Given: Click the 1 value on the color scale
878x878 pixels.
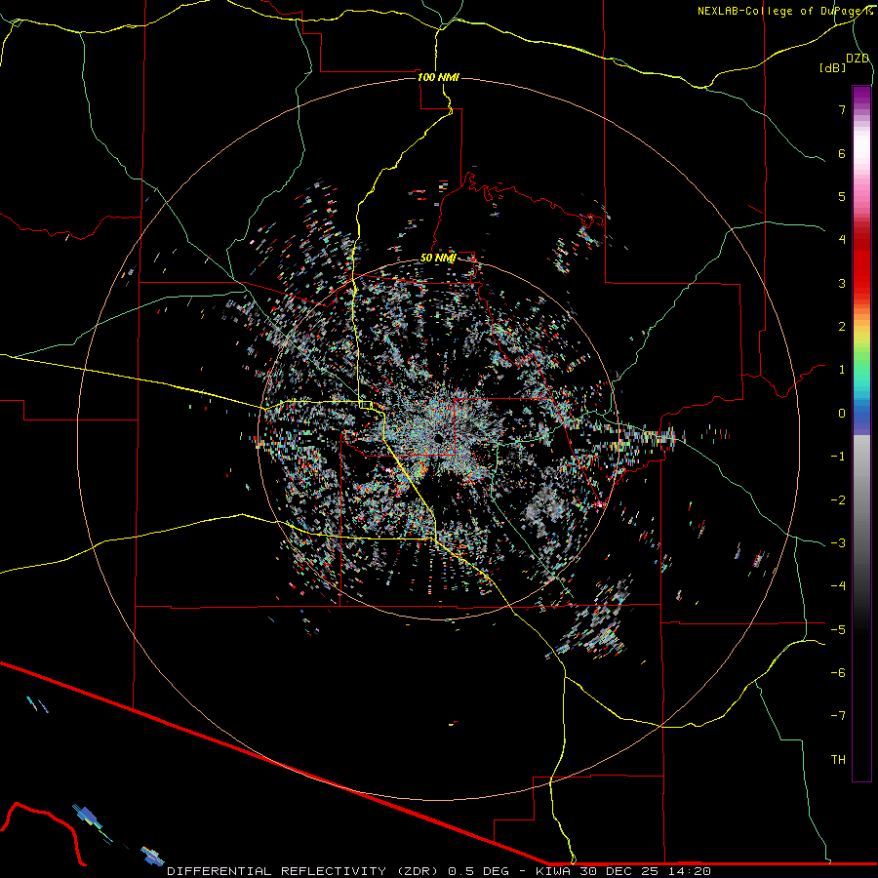Looking at the screenshot, I should [x=842, y=370].
